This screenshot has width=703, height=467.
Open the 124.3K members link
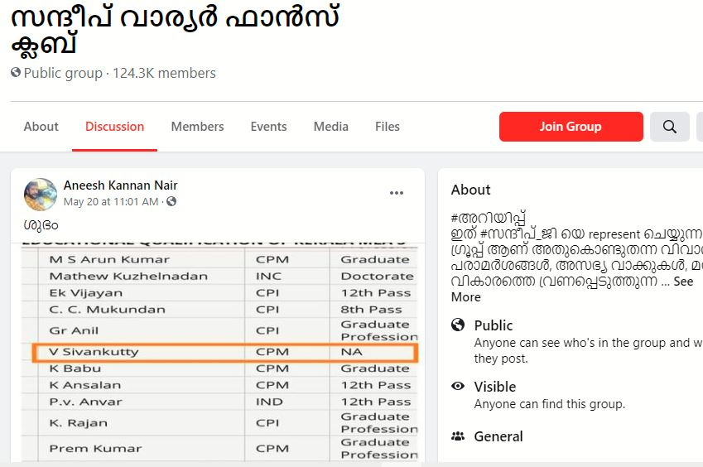pos(166,73)
